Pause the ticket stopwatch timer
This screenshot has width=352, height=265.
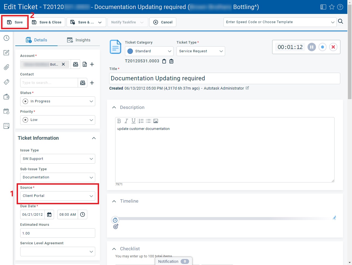tap(312, 47)
